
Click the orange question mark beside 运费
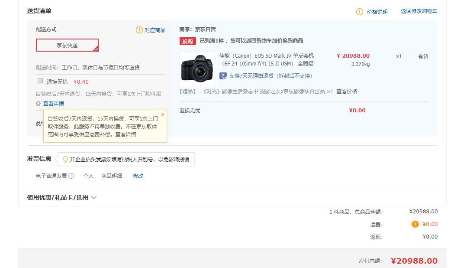pyautogui.click(x=415, y=224)
